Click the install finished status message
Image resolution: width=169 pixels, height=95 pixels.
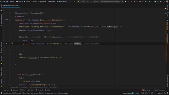(35, 93)
